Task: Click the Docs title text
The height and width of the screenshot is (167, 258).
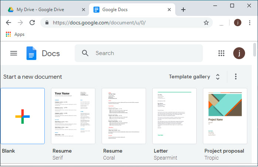Action: [x=51, y=54]
